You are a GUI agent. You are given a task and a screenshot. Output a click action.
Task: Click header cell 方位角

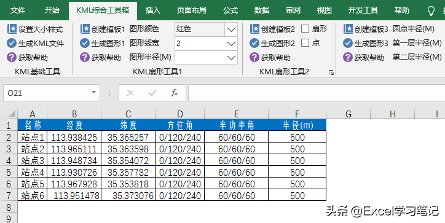click(180, 125)
